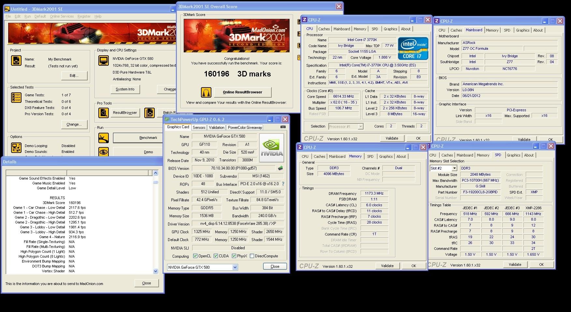Open Graphics tab in CPU-Z Memory window
The width and height of the screenshot is (571, 312).
click(x=386, y=156)
